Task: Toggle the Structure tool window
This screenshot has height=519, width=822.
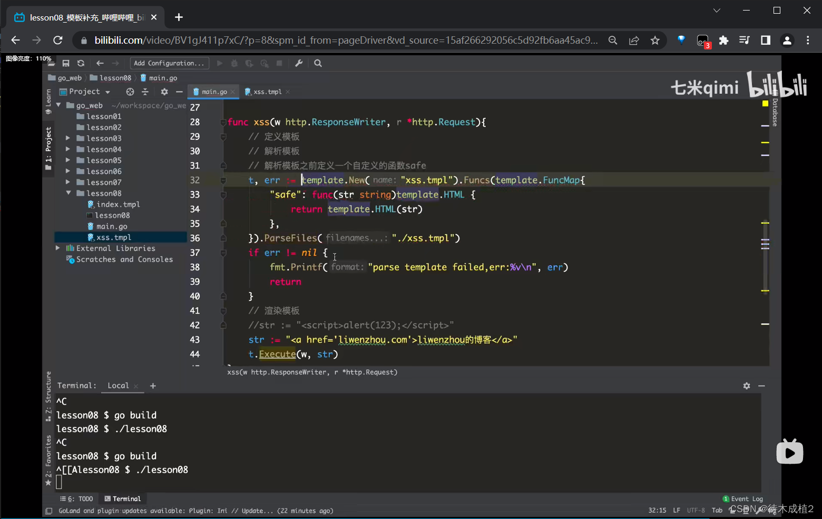Action: (48, 396)
